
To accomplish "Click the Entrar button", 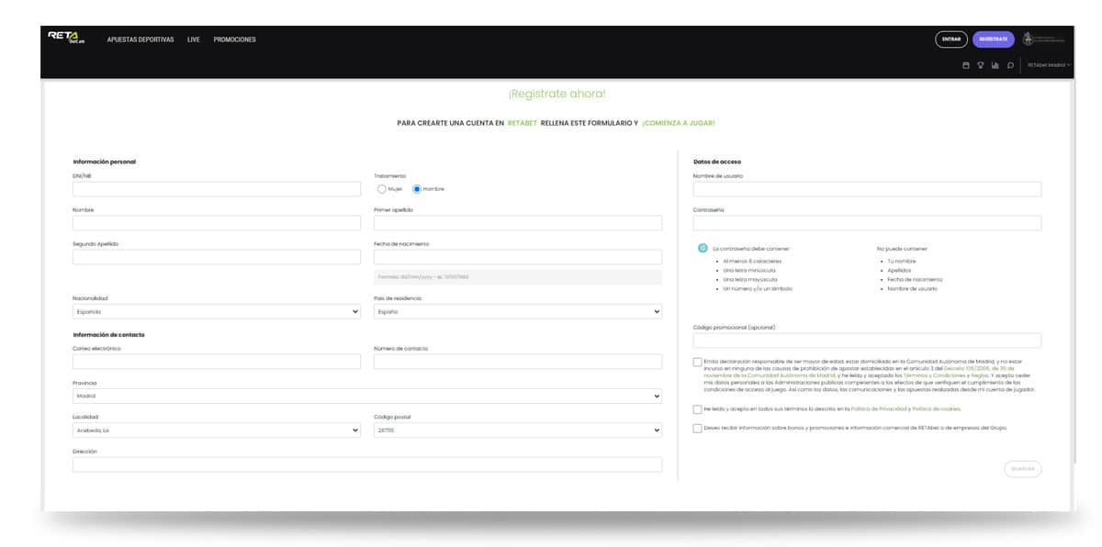I will tap(951, 39).
